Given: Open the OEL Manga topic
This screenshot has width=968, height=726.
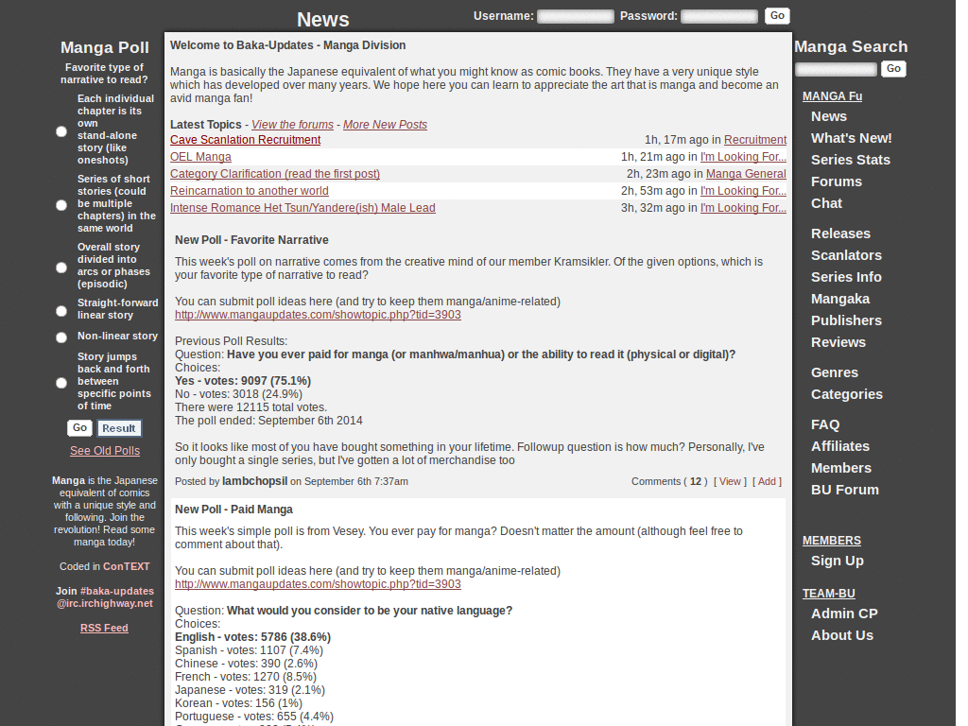Looking at the screenshot, I should point(200,158).
